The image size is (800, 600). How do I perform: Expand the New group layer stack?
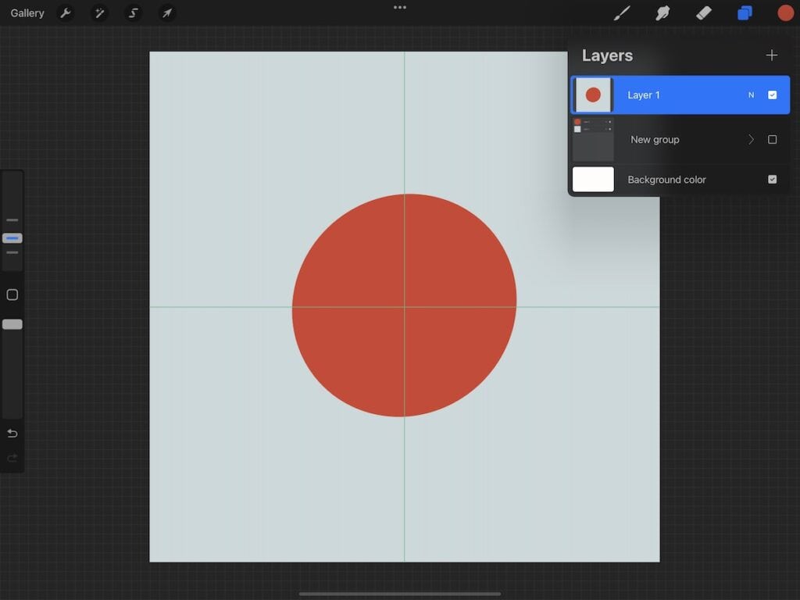pyautogui.click(x=750, y=139)
